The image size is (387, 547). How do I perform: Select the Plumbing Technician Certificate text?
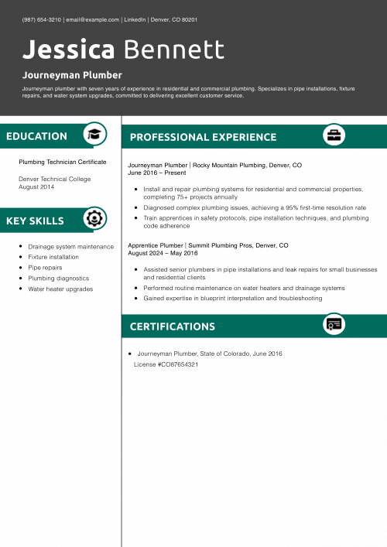click(63, 162)
